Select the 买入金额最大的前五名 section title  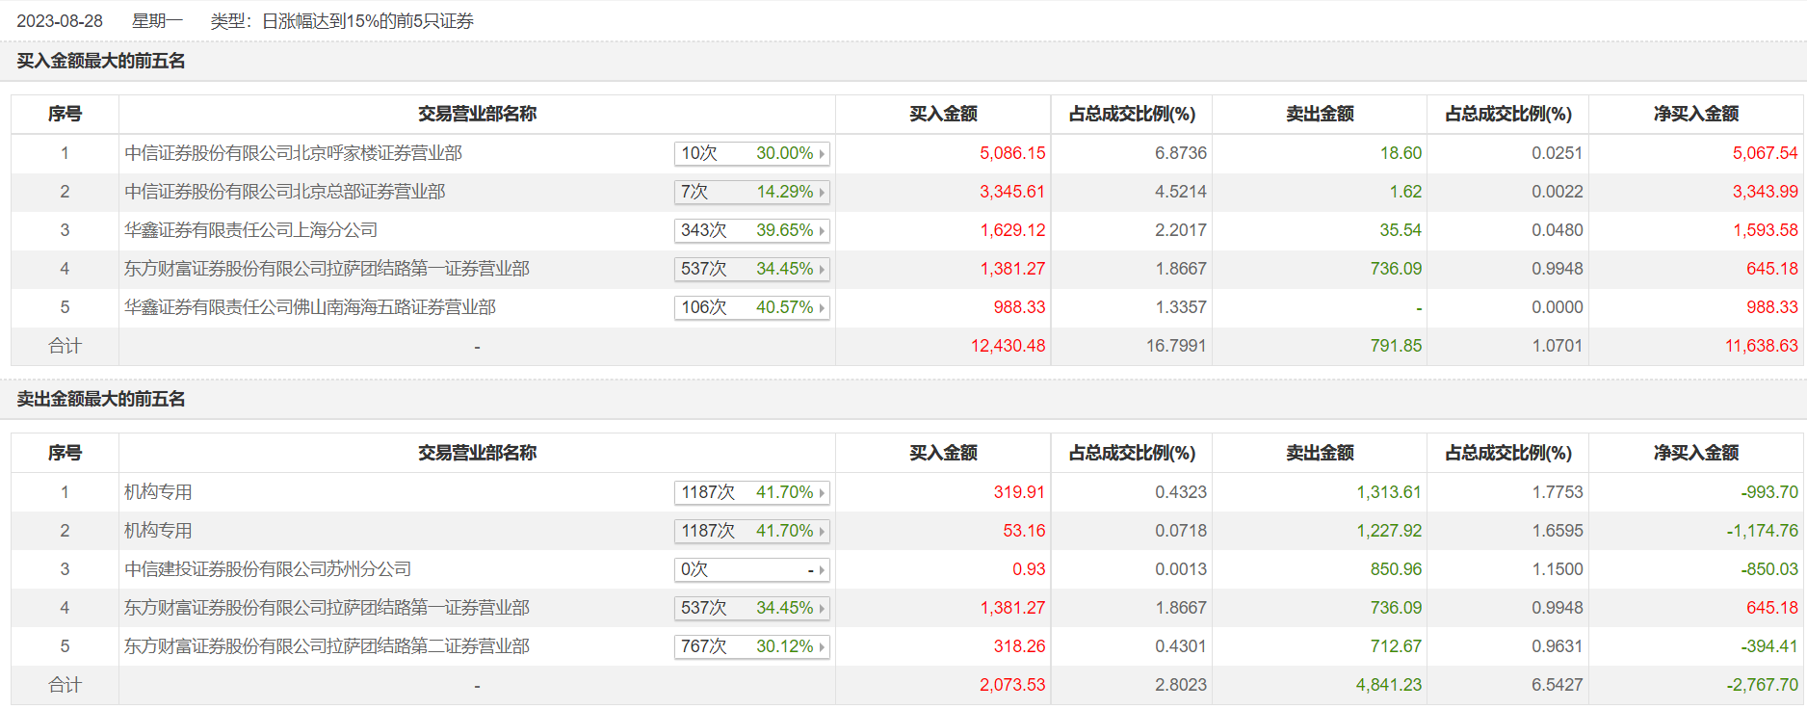tap(101, 61)
